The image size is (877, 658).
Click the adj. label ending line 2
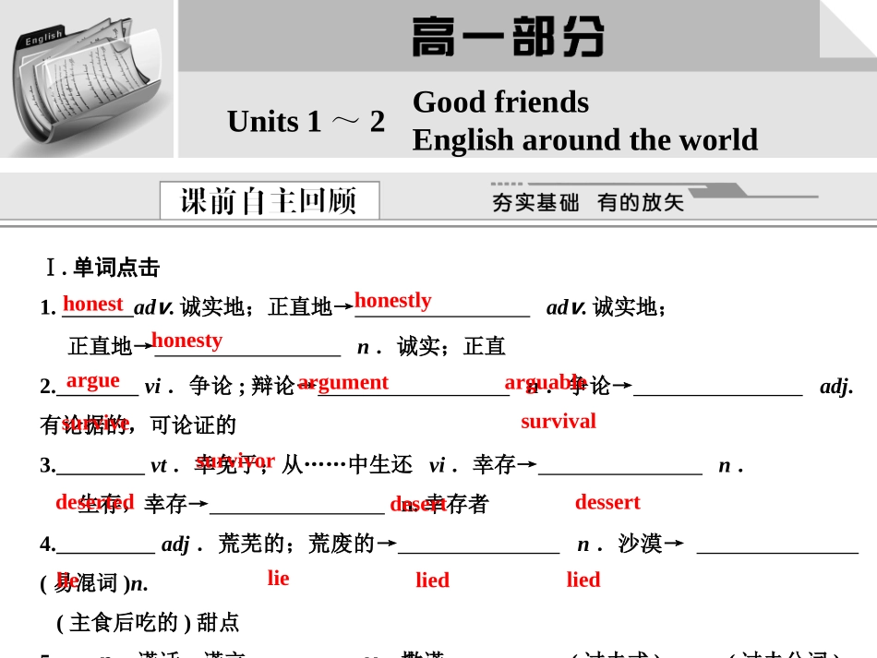[836, 387]
